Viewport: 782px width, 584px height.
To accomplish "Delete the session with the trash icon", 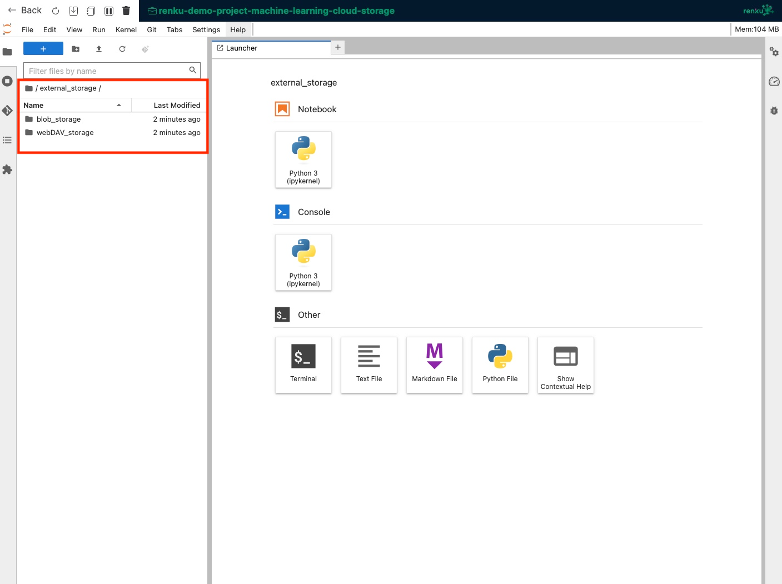I will click(126, 11).
